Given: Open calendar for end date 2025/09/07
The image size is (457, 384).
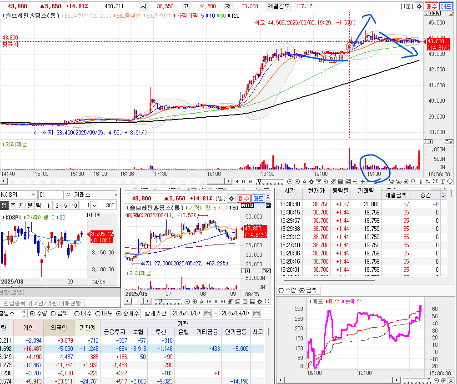Looking at the screenshot, I should tap(256, 314).
